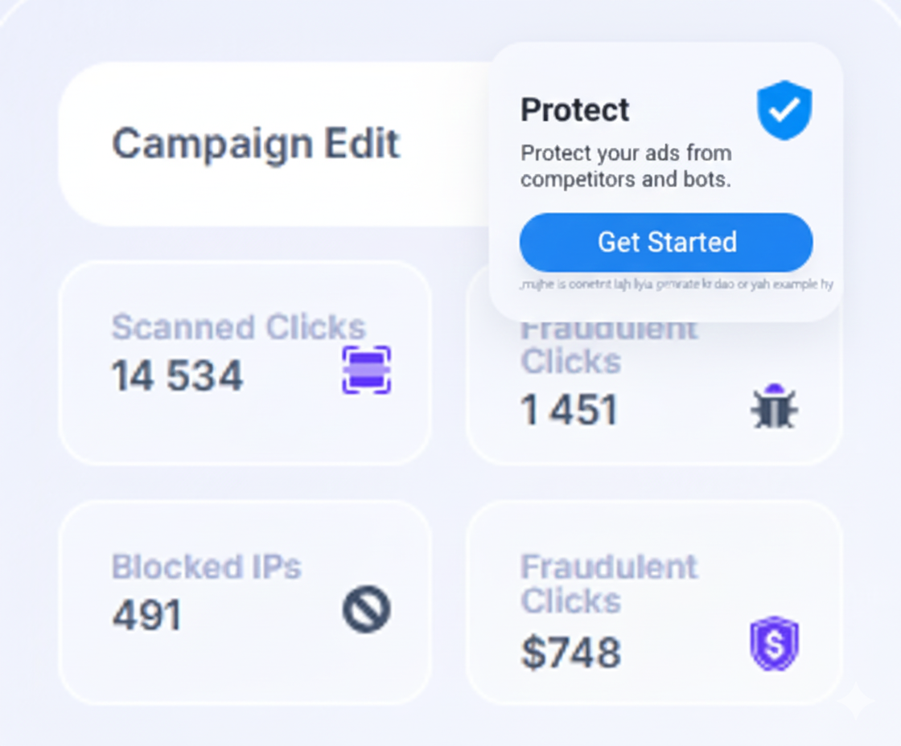Click the 1 451 fraudulent clicks value

569,411
